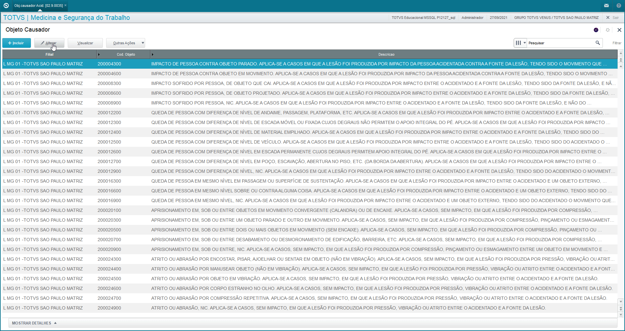Select row with code 200012500
Image resolution: width=625 pixels, height=331 pixels.
pyautogui.click(x=310, y=142)
